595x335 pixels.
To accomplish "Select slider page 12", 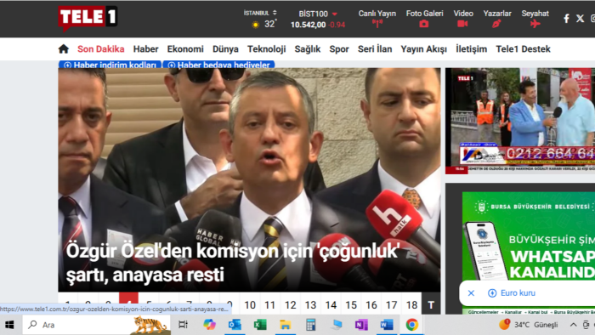I will 291,304.
